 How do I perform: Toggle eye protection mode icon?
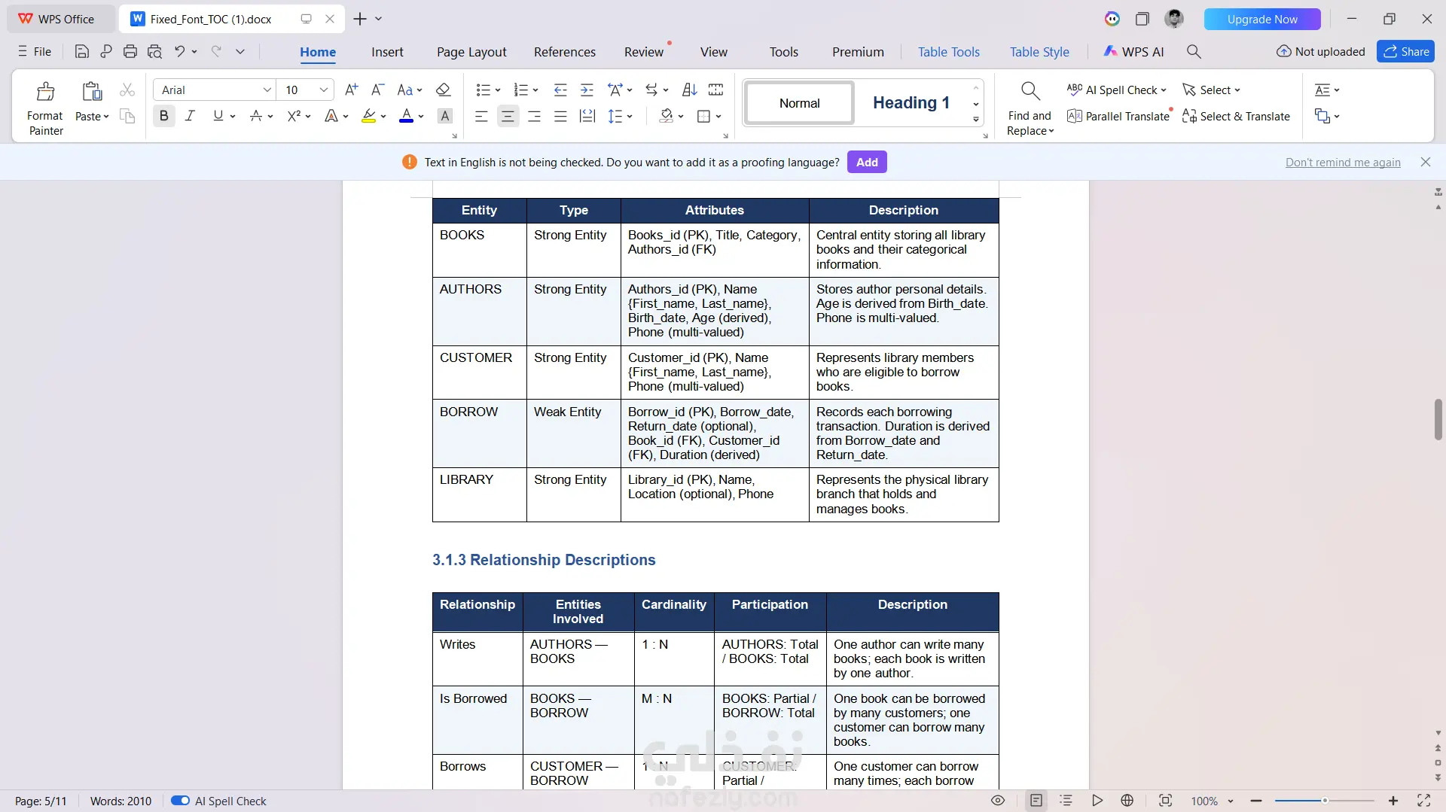click(x=998, y=801)
